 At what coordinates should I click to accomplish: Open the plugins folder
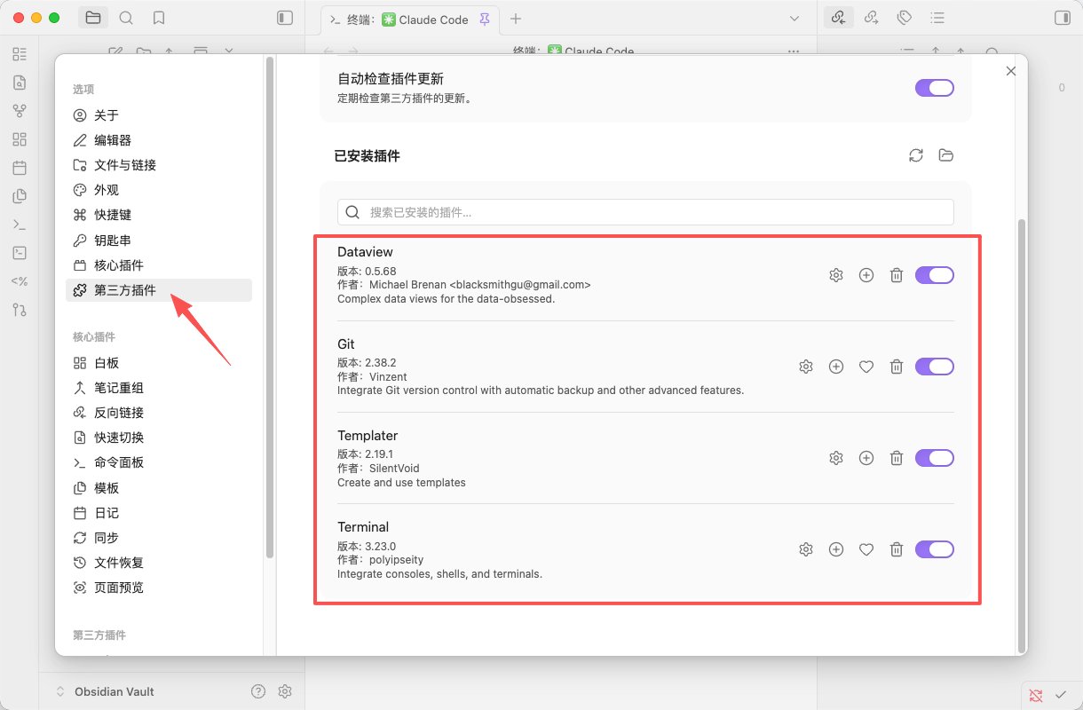pyautogui.click(x=946, y=155)
